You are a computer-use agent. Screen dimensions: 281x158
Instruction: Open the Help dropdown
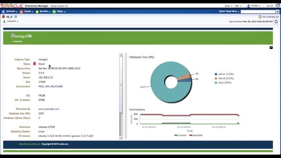[x=238, y=6]
